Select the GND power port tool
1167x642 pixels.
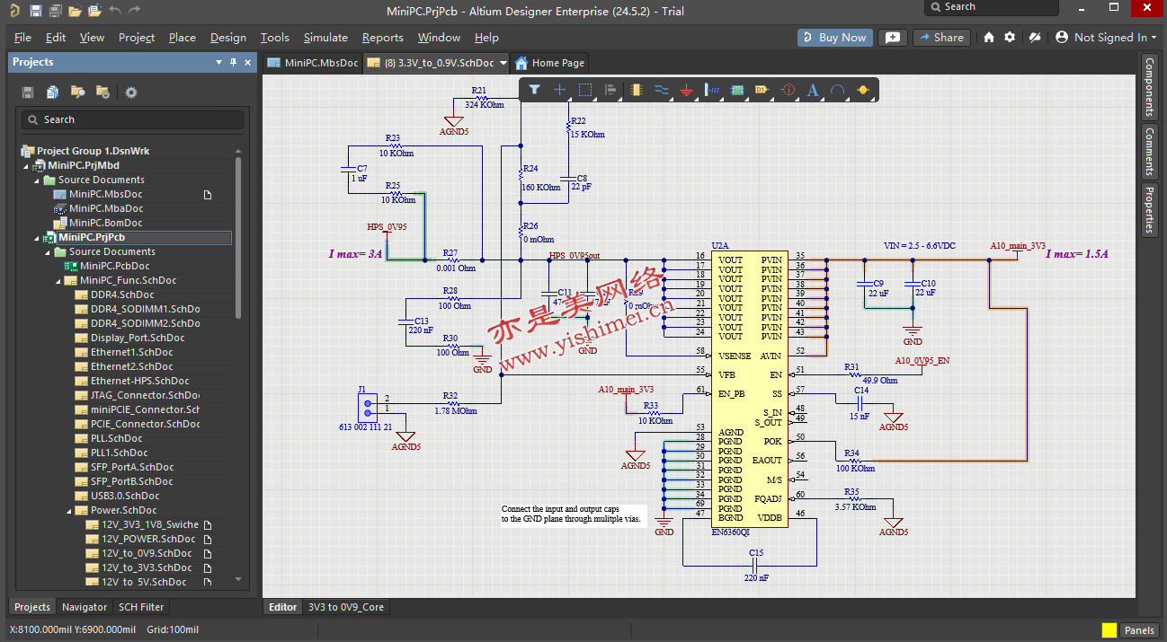click(x=687, y=90)
